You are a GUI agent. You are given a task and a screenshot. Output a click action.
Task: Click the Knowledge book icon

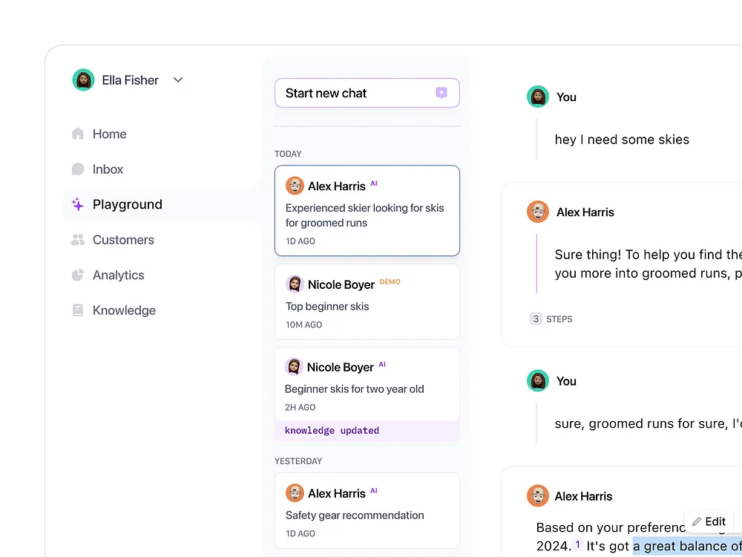coord(78,310)
